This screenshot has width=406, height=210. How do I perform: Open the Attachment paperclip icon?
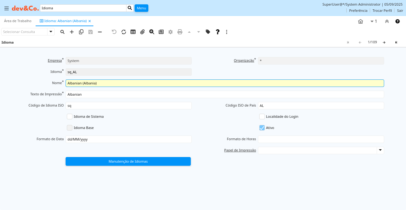[142, 32]
